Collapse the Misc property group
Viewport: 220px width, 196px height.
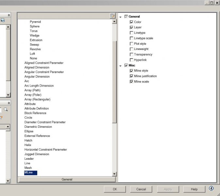click(x=120, y=66)
